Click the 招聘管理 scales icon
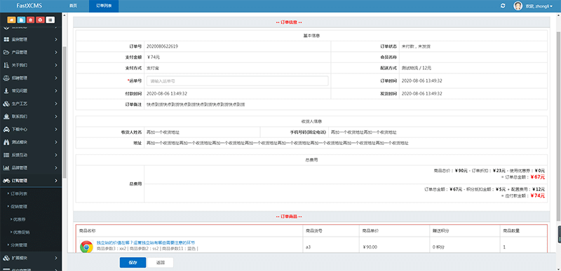Image resolution: width=561 pixels, height=271 pixels. point(6,78)
